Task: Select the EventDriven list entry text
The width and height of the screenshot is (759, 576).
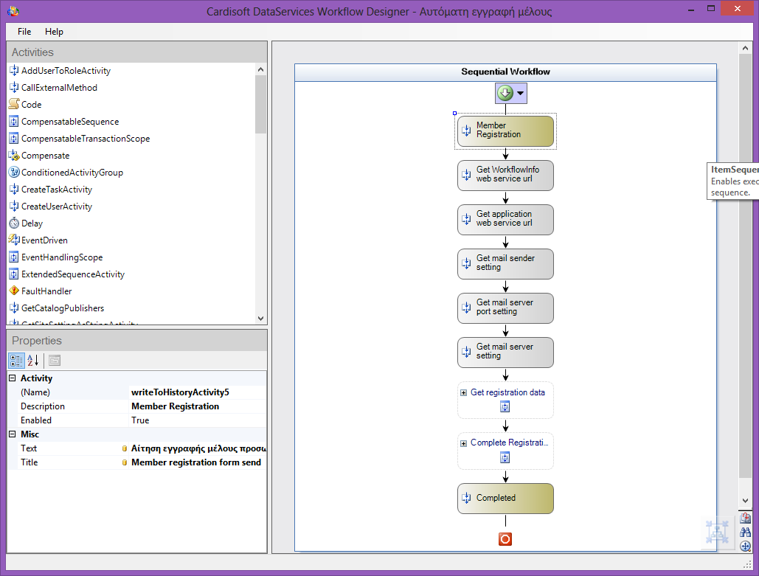Action: click(44, 240)
